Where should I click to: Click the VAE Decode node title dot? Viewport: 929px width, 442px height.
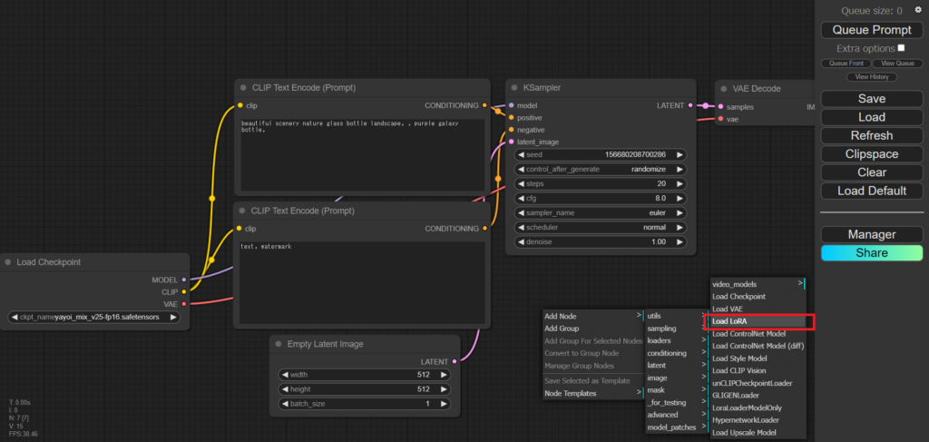point(726,88)
